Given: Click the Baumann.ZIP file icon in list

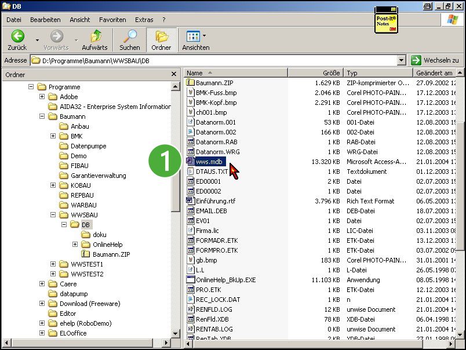Looking at the screenshot, I should pos(190,82).
